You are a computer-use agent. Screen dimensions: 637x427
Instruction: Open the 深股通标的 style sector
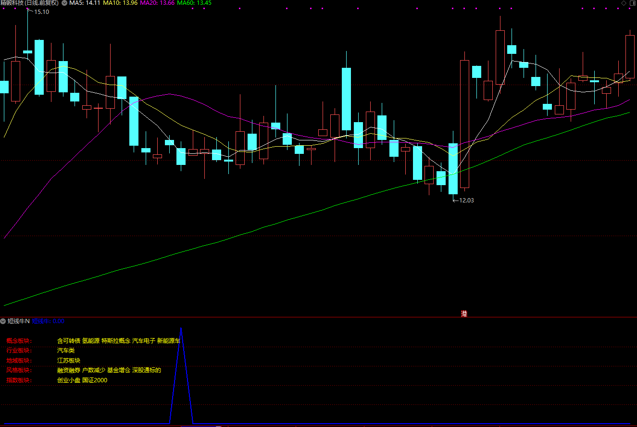[x=147, y=370]
